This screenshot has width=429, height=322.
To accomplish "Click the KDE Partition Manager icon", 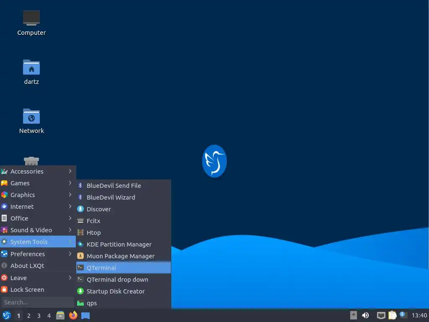I will pos(80,244).
